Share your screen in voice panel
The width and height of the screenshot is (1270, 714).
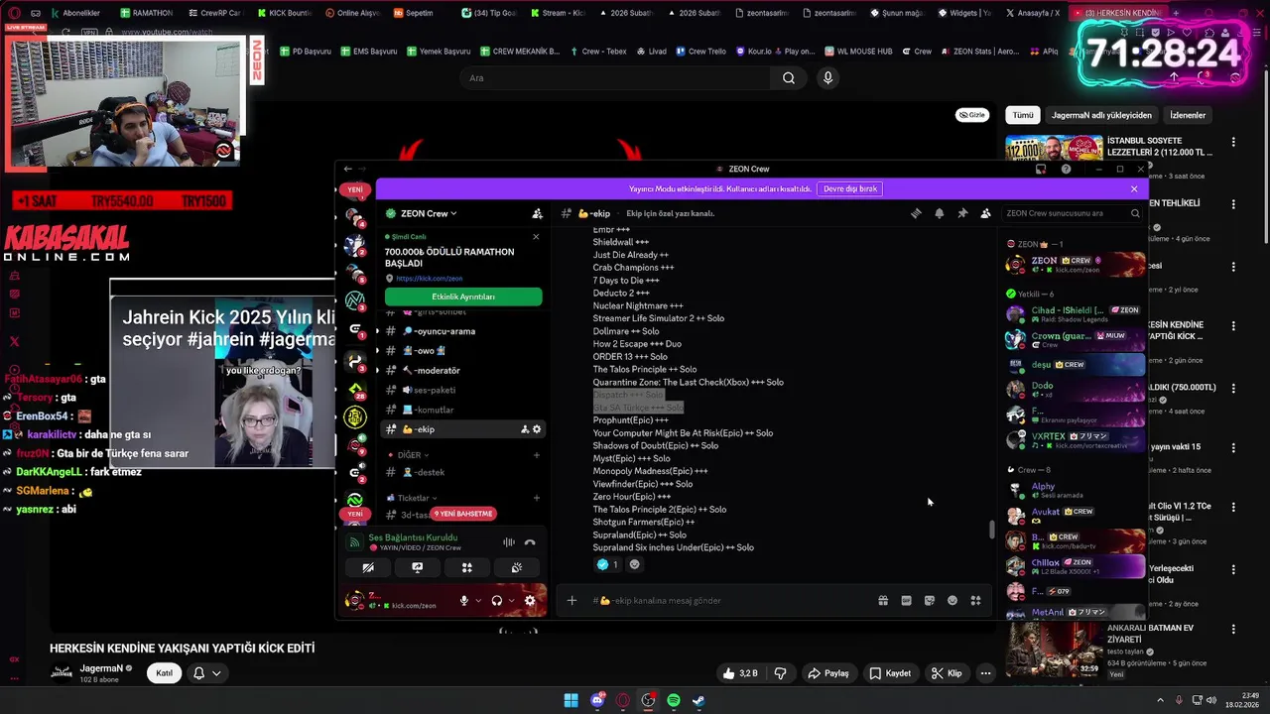[x=418, y=567]
